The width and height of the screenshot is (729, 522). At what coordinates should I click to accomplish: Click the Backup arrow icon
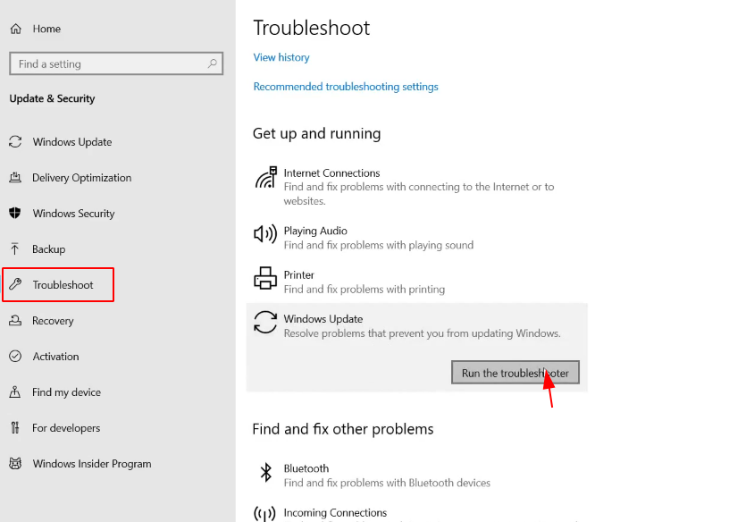(15, 248)
